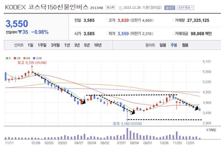221x149 pixels.
Task: Click the tallest volume bar near 07/28
Action: click(127, 134)
